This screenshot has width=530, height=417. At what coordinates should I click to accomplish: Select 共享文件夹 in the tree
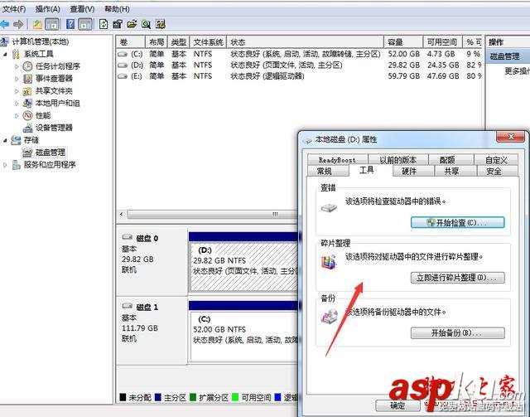(x=54, y=90)
